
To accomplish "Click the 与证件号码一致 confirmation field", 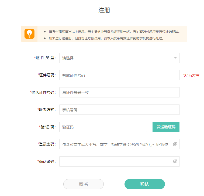I will 119,93.
